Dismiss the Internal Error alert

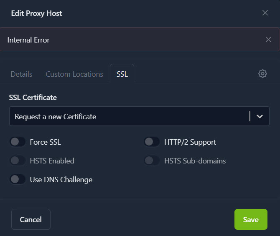tap(268, 40)
